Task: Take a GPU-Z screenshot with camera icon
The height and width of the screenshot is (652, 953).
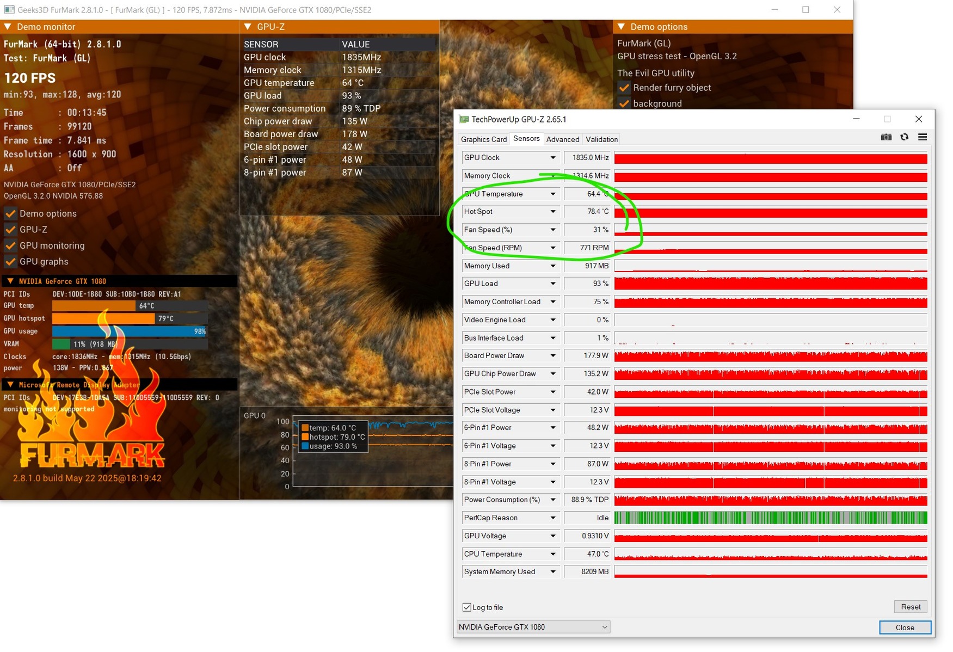Action: click(886, 137)
